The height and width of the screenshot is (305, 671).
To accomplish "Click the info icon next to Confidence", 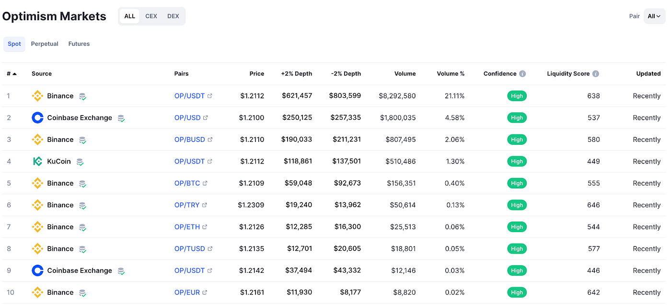I will pyautogui.click(x=523, y=73).
